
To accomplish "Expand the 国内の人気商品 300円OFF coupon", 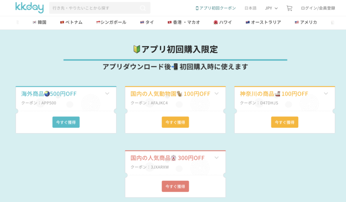I will point(217,157).
